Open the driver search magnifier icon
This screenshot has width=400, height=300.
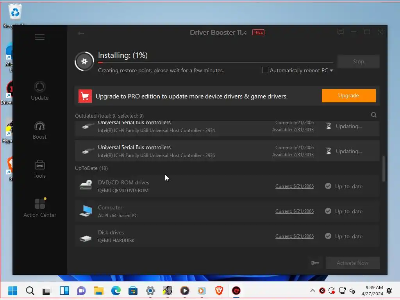374,115
